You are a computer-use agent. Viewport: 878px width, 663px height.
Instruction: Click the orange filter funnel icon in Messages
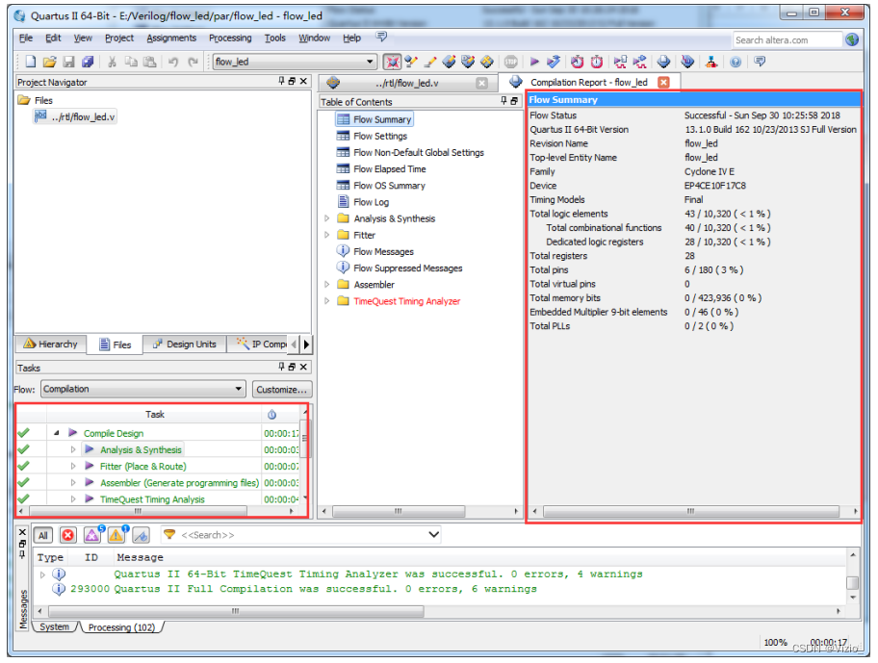coord(169,535)
